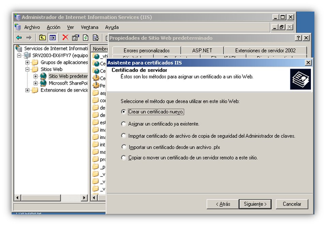Screen dimensions: 326x226
Task: Click the Cancelar button in the wizard
Action: 292,204
